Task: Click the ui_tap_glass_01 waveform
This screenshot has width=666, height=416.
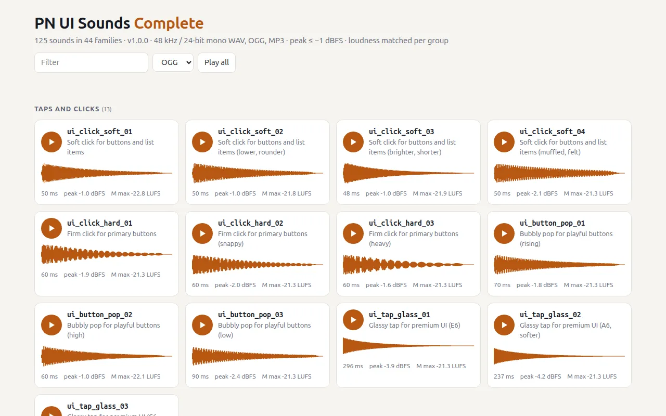Action: 408,346
